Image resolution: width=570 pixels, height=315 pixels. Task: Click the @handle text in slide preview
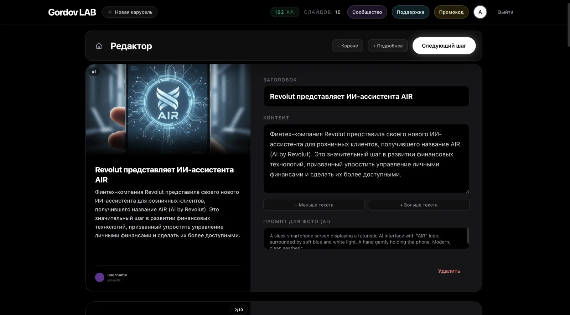(114, 280)
